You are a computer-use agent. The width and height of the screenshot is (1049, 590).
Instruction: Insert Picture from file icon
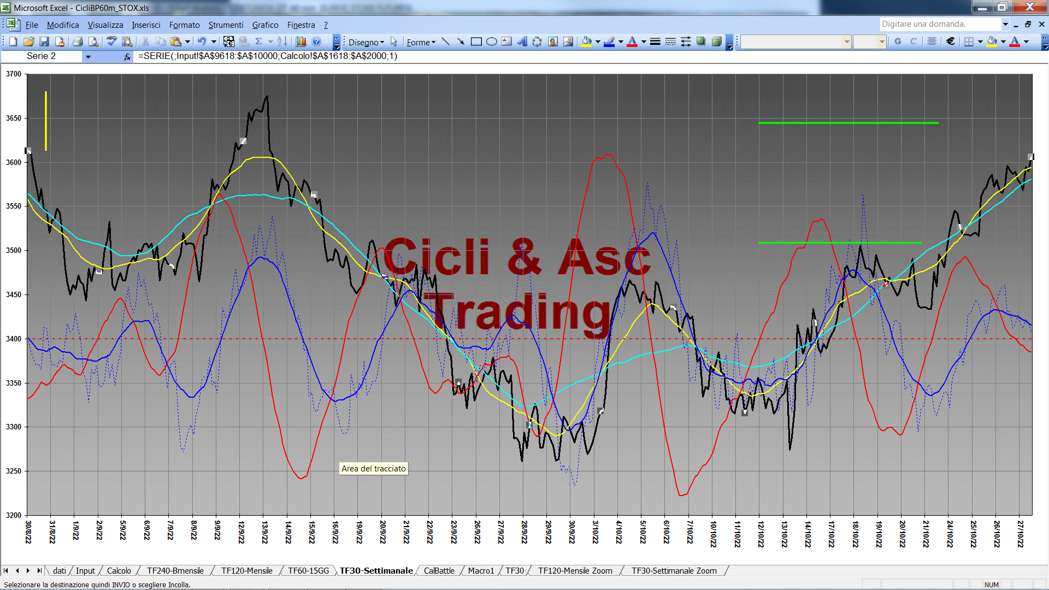click(568, 42)
